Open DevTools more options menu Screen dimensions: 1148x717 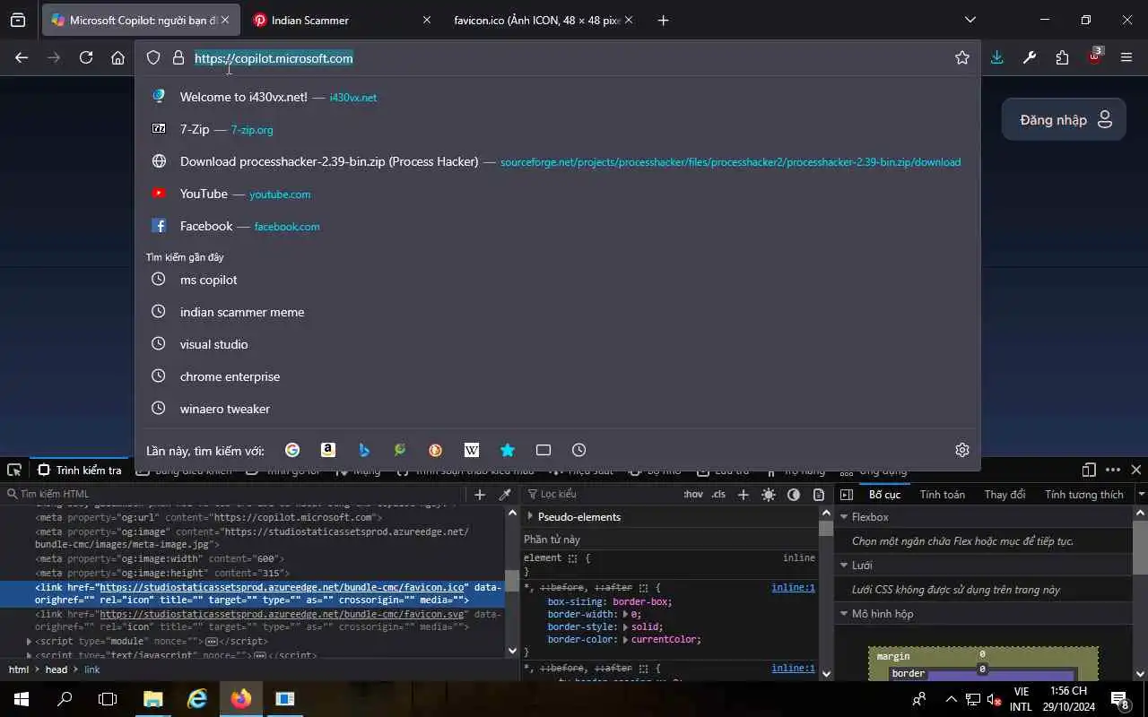(x=1113, y=470)
